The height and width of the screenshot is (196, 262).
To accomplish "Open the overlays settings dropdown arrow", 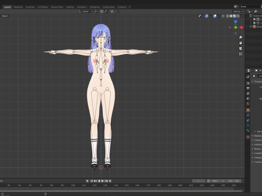I will click(218, 16).
